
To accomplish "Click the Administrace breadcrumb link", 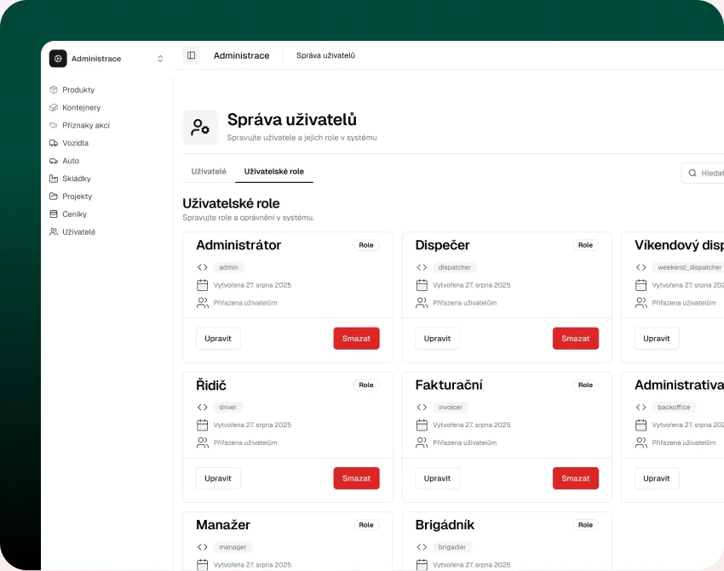I will coord(242,55).
